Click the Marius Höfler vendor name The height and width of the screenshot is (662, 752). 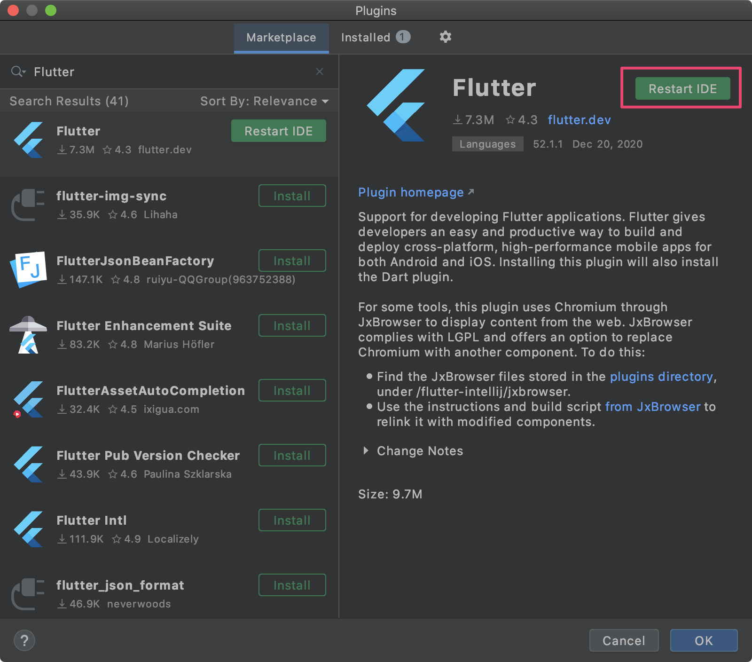point(179,344)
